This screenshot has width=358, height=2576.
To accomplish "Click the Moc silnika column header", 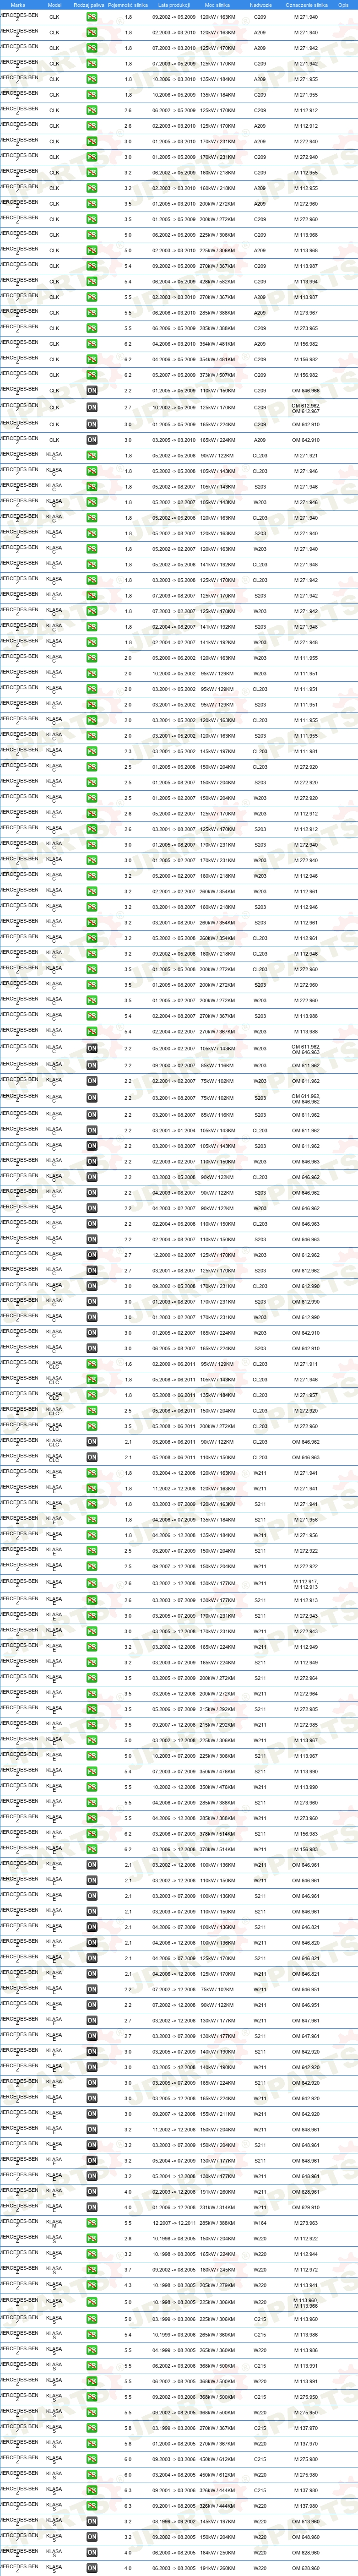I will (217, 5).
